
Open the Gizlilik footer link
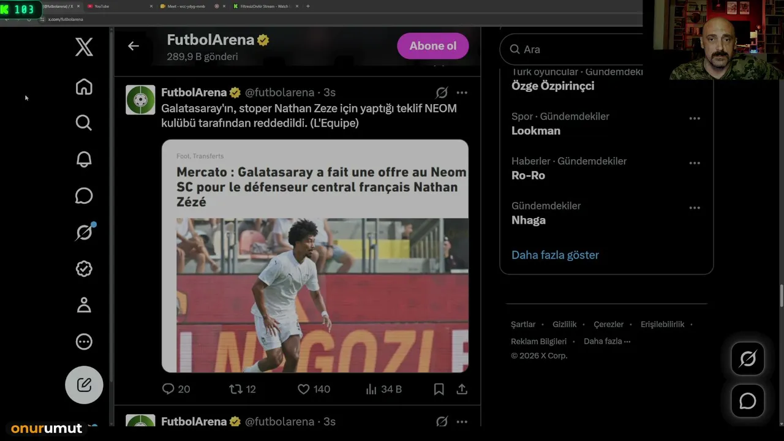click(x=565, y=324)
